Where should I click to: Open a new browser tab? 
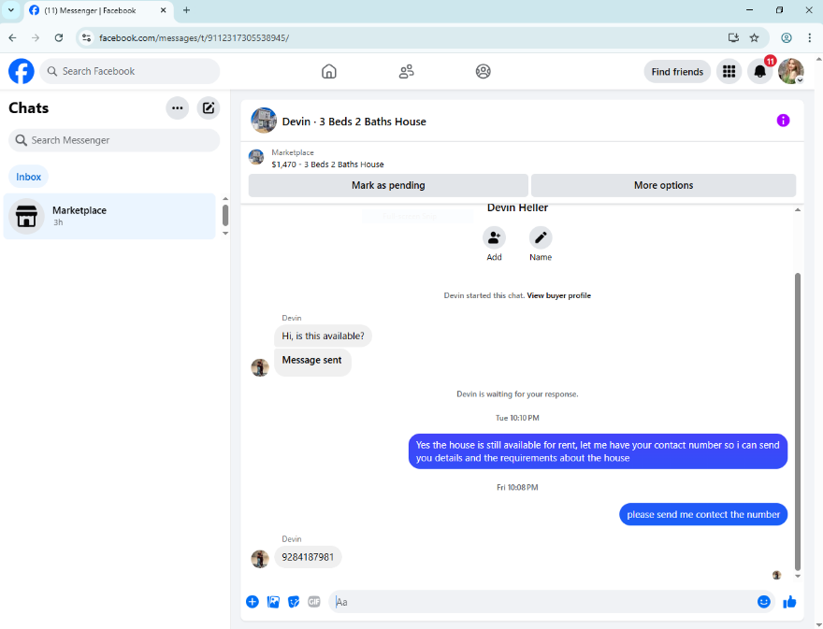click(186, 10)
